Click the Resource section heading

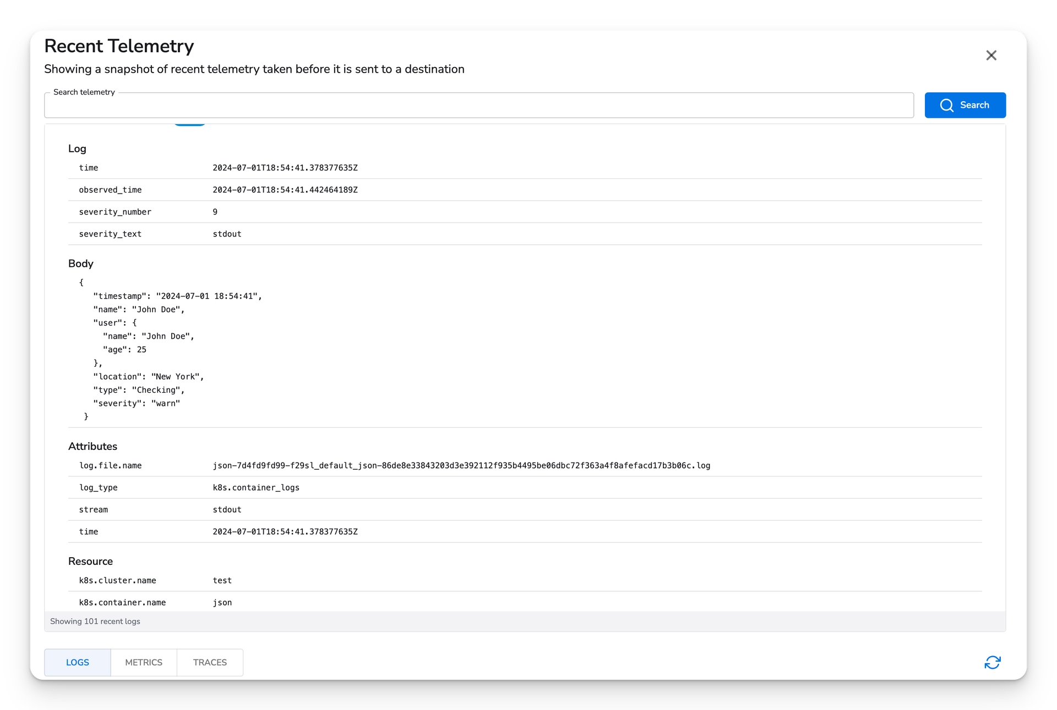90,562
